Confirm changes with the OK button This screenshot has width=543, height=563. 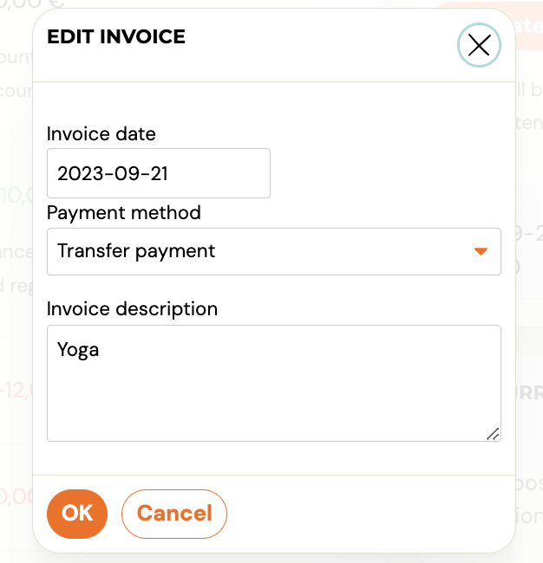tap(77, 514)
